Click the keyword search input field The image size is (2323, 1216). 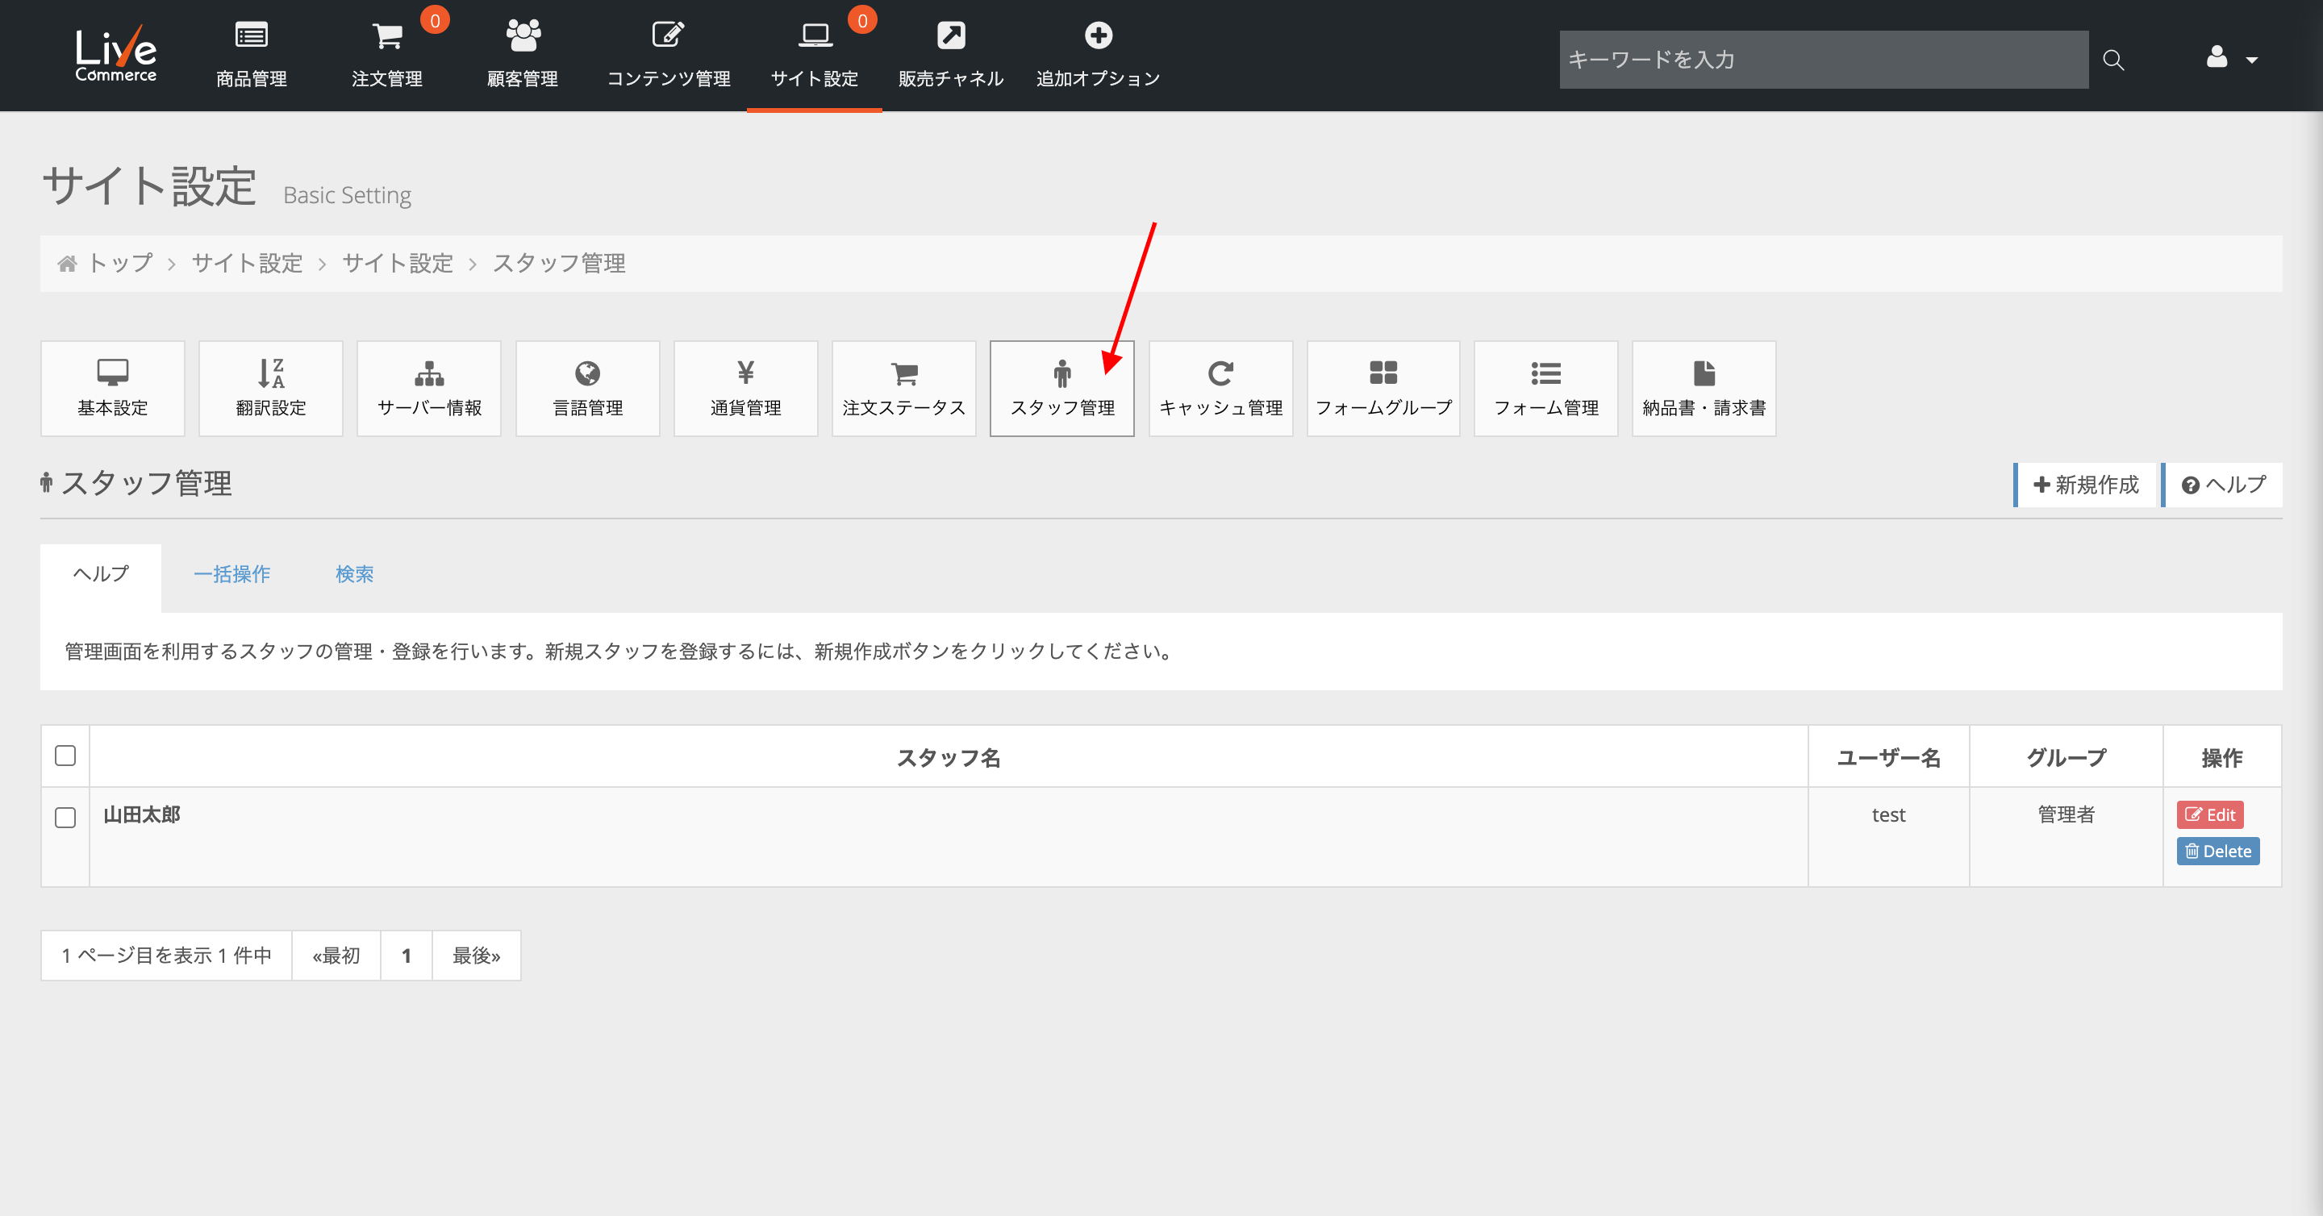pos(1823,60)
